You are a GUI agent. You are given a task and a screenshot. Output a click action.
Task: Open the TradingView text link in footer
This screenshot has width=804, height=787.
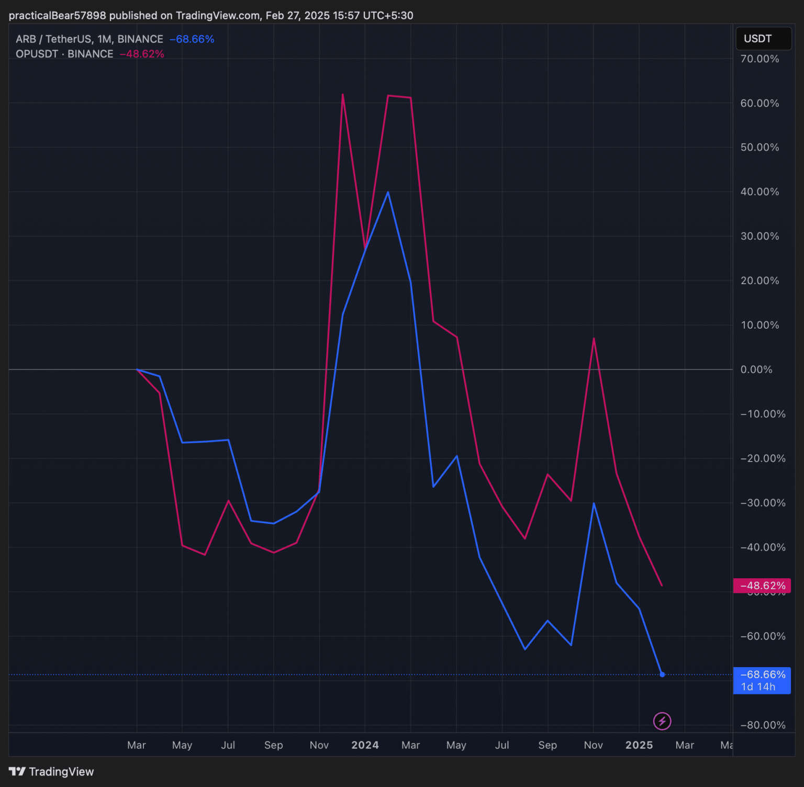(x=61, y=771)
